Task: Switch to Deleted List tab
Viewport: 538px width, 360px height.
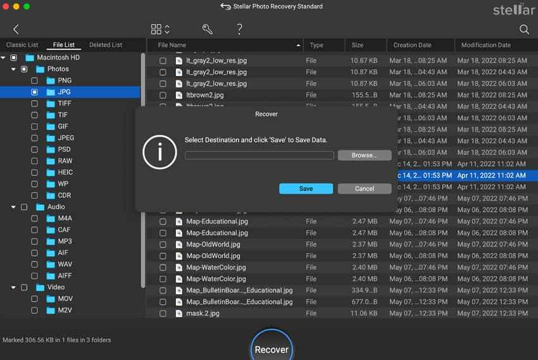Action: 106,45
